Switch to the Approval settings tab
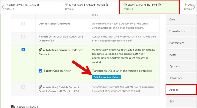197x108 pixels. click(x=181, y=66)
